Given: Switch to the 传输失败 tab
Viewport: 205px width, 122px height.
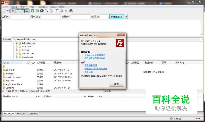Looking at the screenshot, I should pos(20,114).
